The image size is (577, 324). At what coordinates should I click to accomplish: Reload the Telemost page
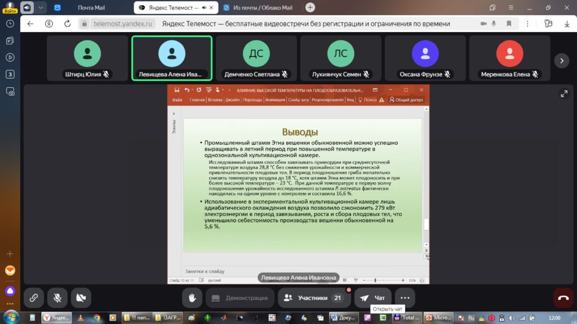pos(67,24)
